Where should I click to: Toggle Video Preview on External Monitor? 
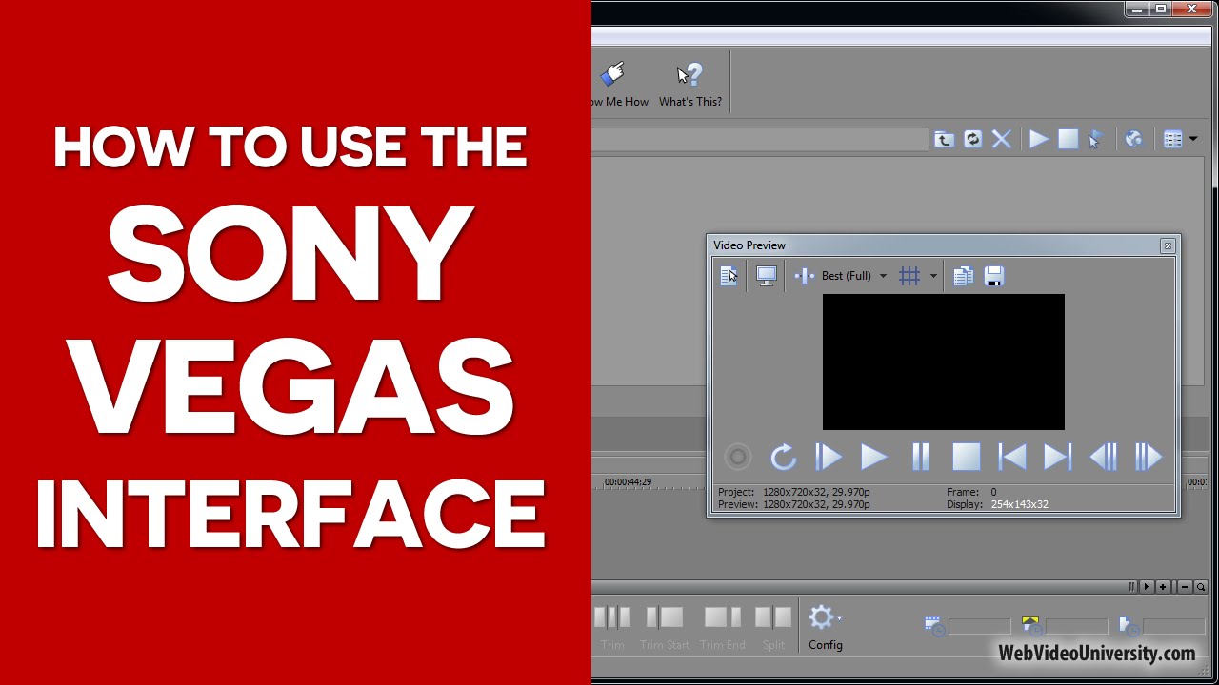766,276
